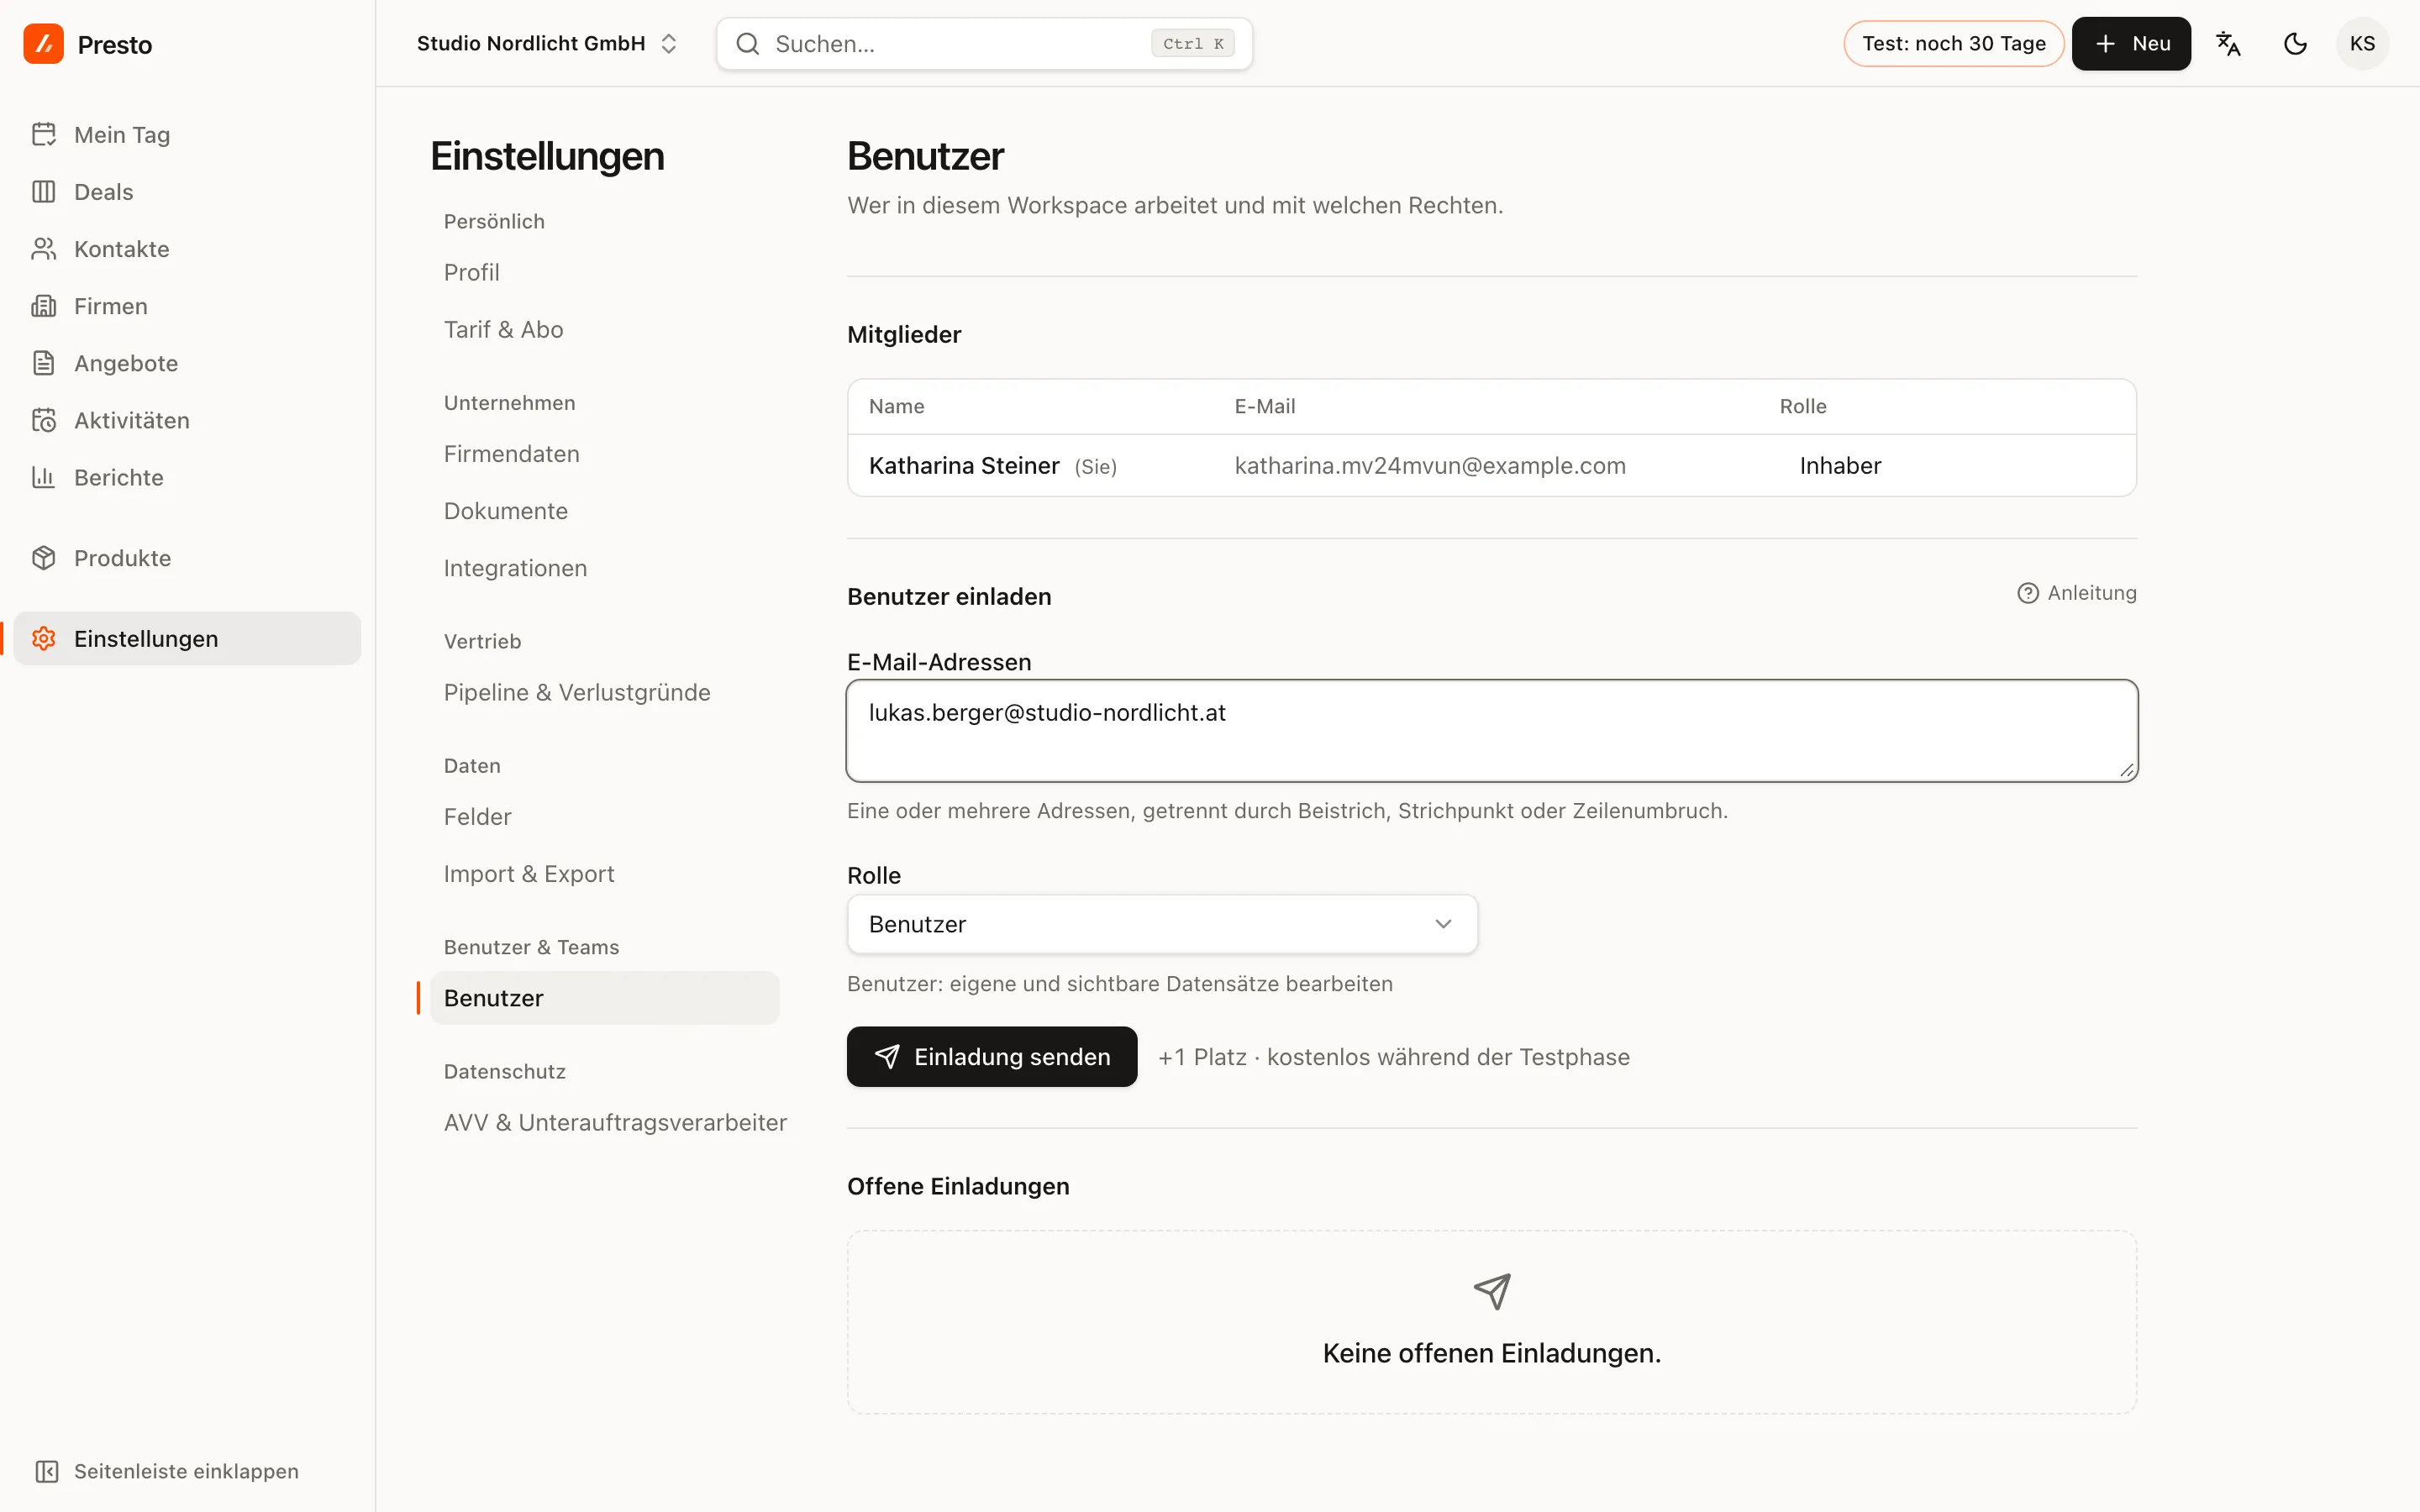
Task: Open Import & Export settings
Action: pos(528,874)
